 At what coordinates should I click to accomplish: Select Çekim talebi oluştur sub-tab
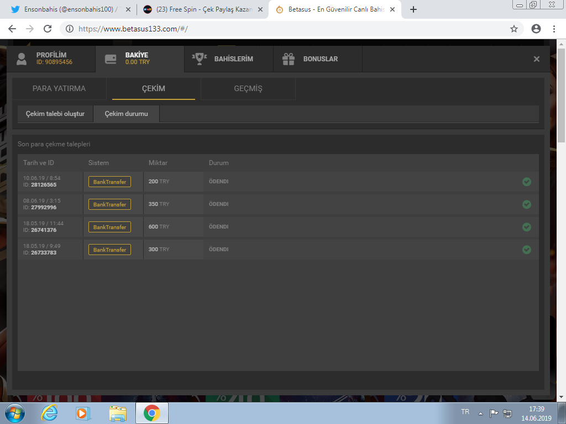(x=55, y=114)
